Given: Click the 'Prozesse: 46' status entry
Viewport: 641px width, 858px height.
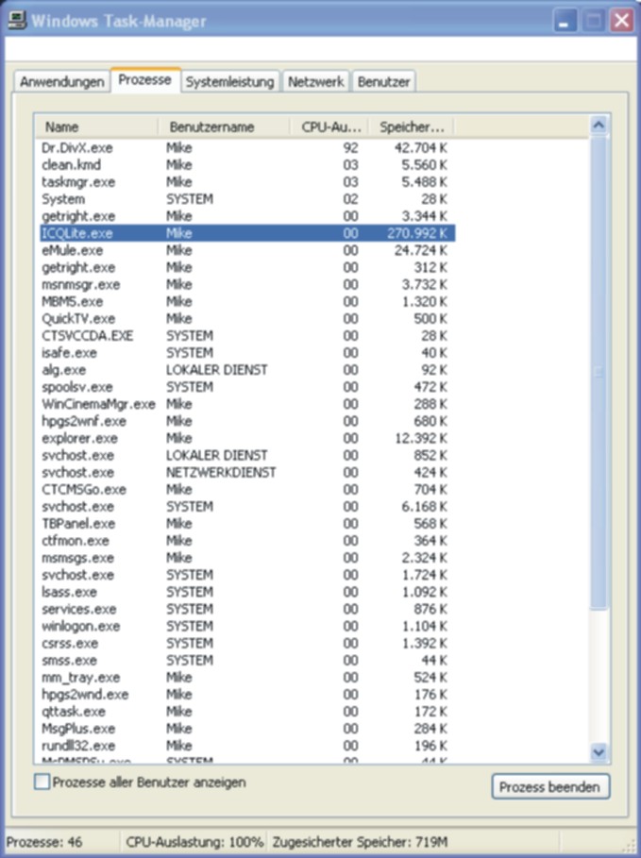Looking at the screenshot, I should pos(44,842).
